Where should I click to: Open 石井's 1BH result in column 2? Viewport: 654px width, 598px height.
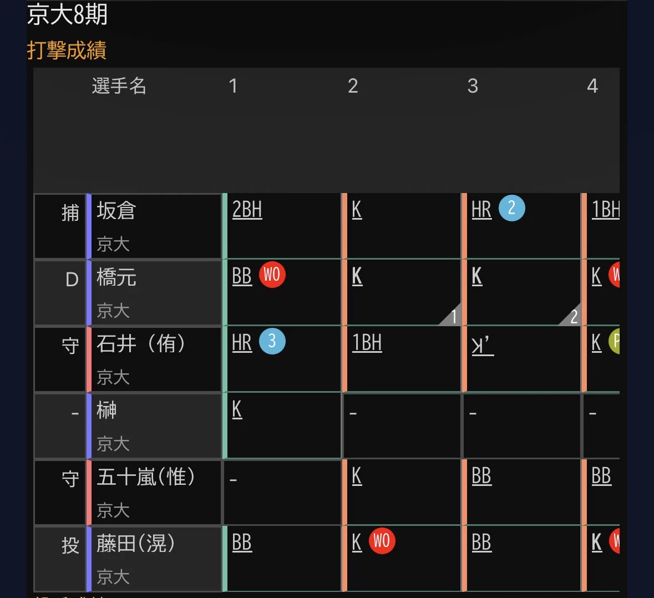(x=367, y=343)
